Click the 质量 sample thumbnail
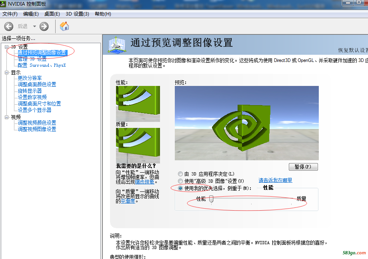This screenshot has width=368, height=259. (x=138, y=145)
